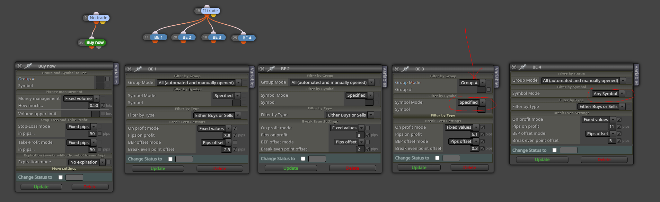Pin the BE 4 panel
The image size is (660, 202).
click(x=523, y=67)
